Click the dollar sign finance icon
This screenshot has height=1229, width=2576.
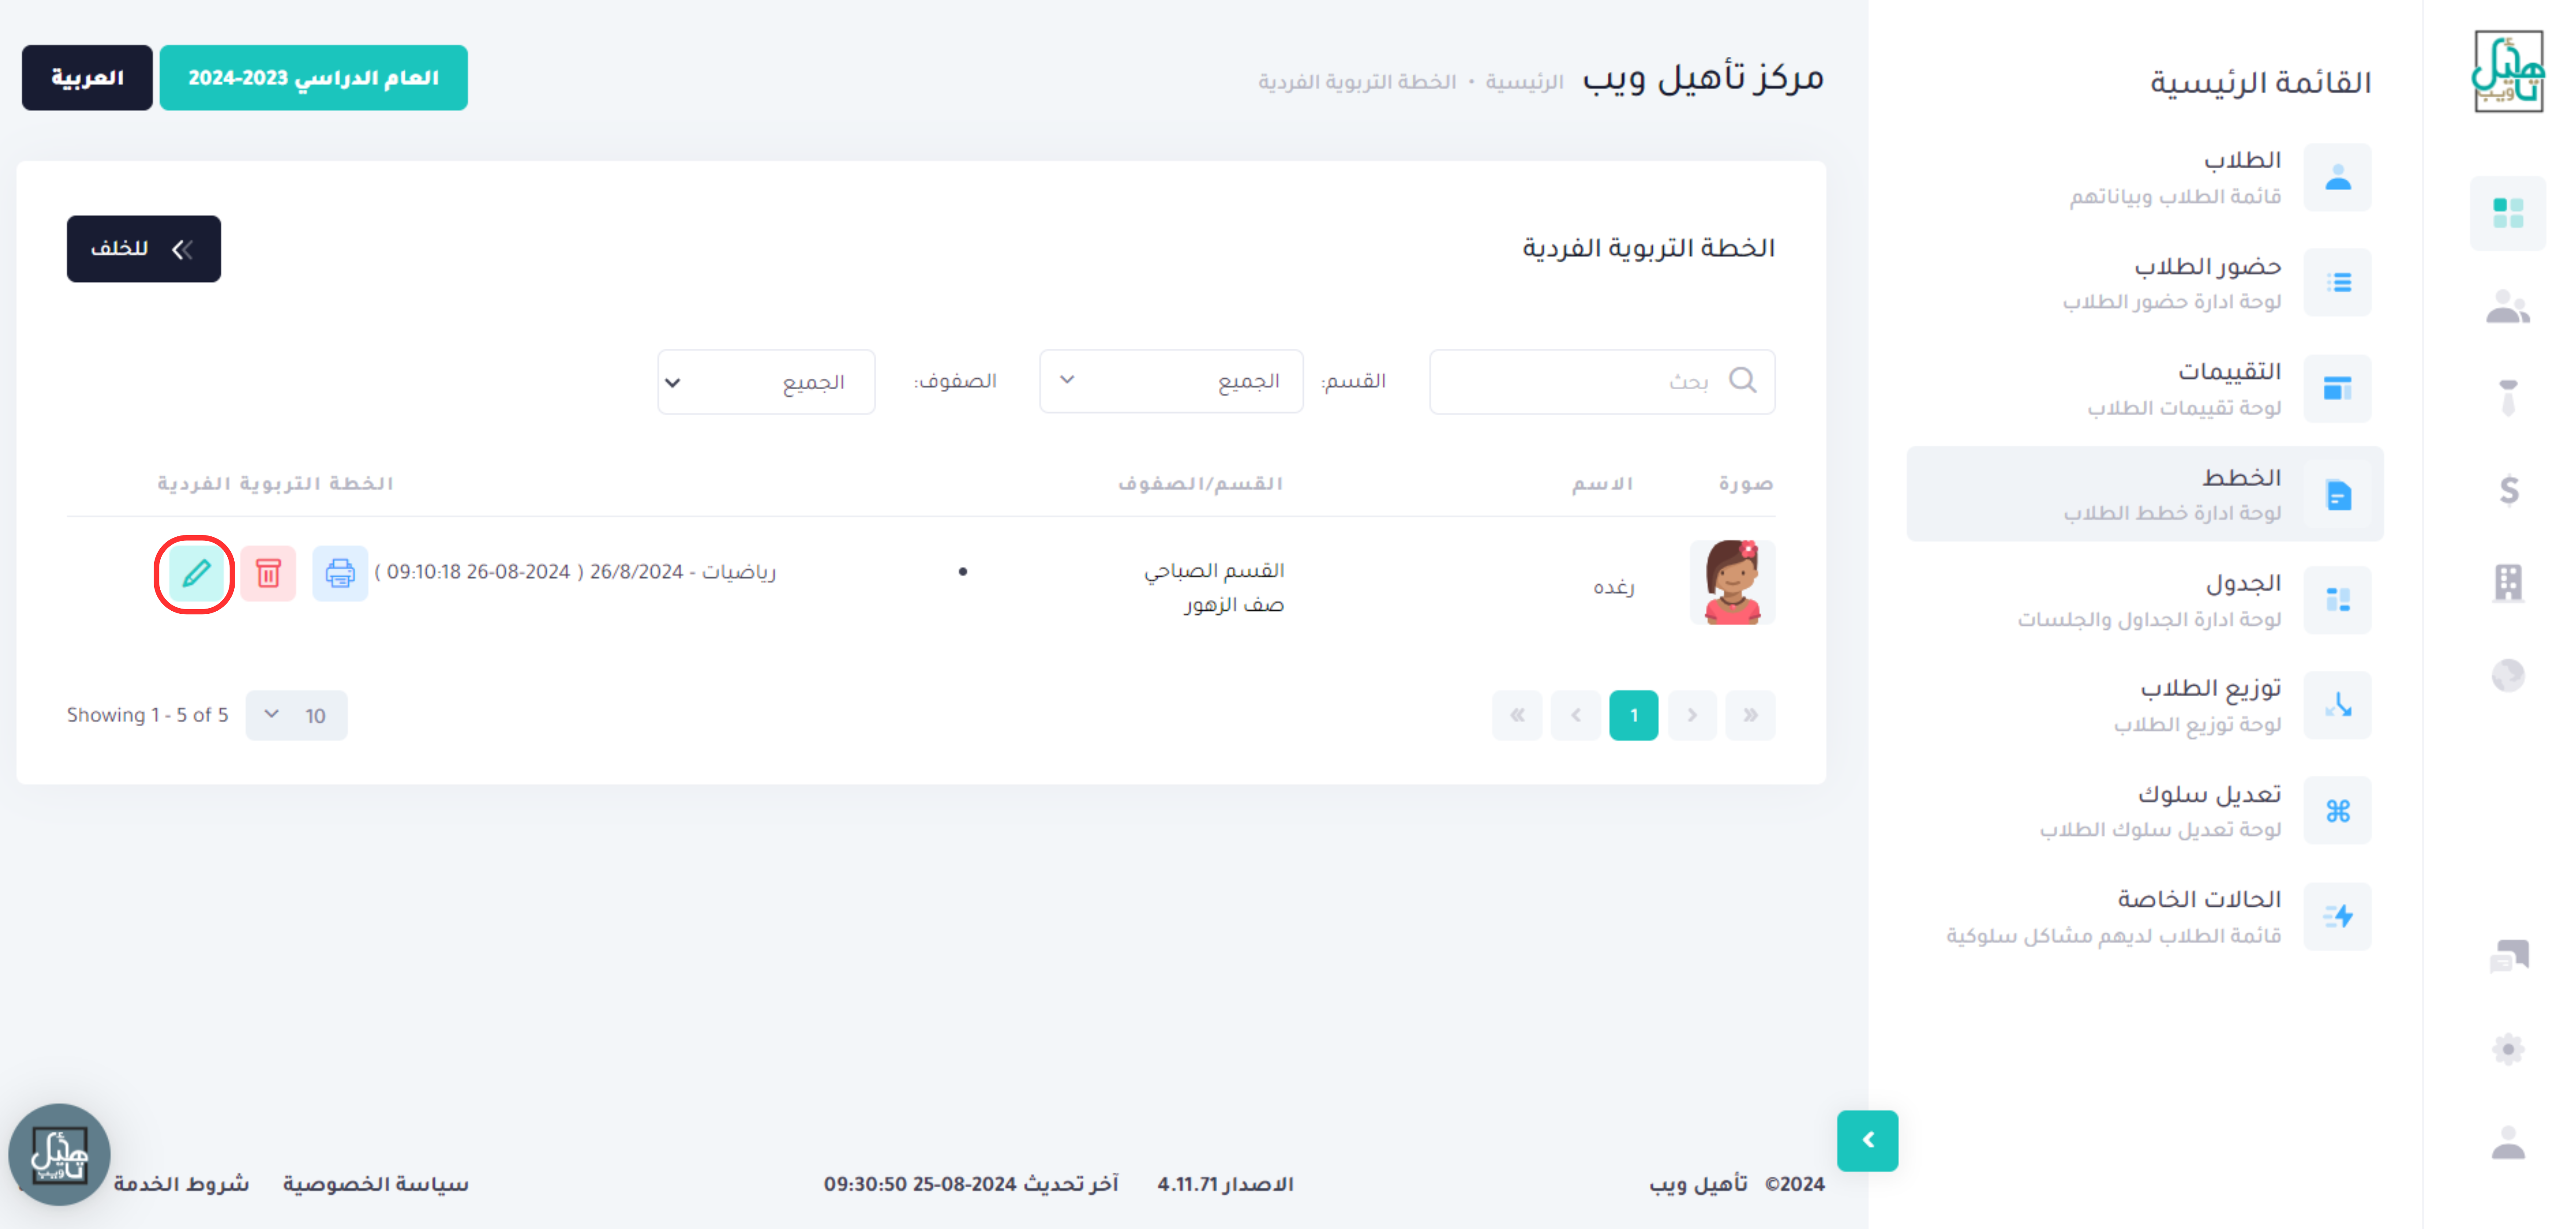coord(2509,490)
